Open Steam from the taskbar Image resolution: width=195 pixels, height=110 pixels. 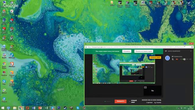coord(65,108)
